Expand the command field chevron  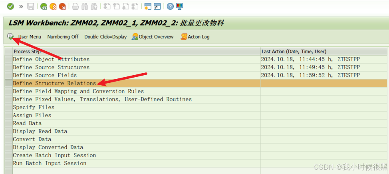21,6
